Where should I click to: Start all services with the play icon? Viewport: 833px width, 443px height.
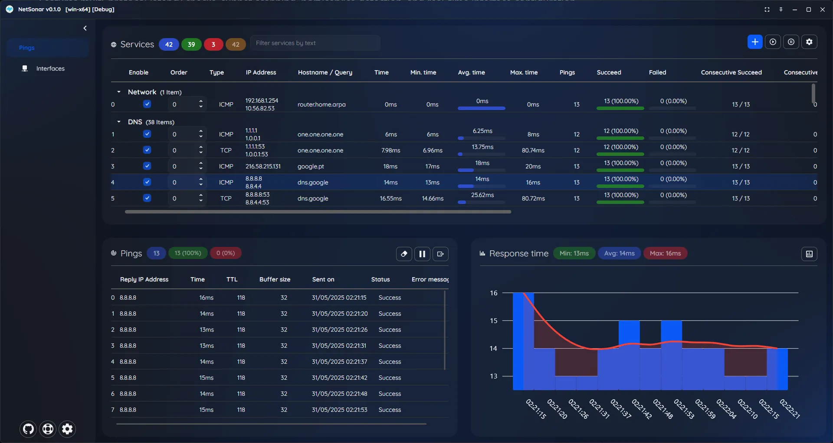774,42
